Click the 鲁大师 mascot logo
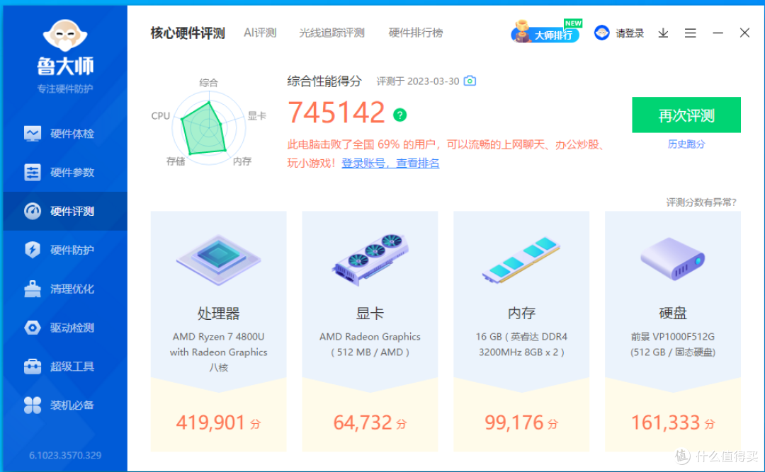The height and width of the screenshot is (472, 765). [65, 35]
